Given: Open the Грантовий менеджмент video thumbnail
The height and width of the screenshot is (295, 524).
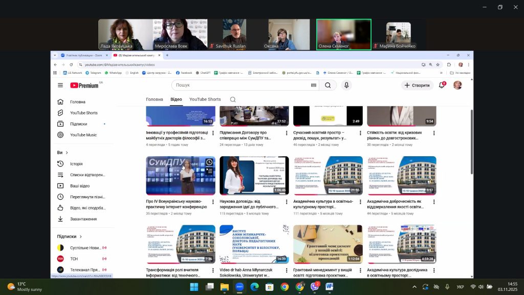Looking at the screenshot, I should pyautogui.click(x=327, y=244).
